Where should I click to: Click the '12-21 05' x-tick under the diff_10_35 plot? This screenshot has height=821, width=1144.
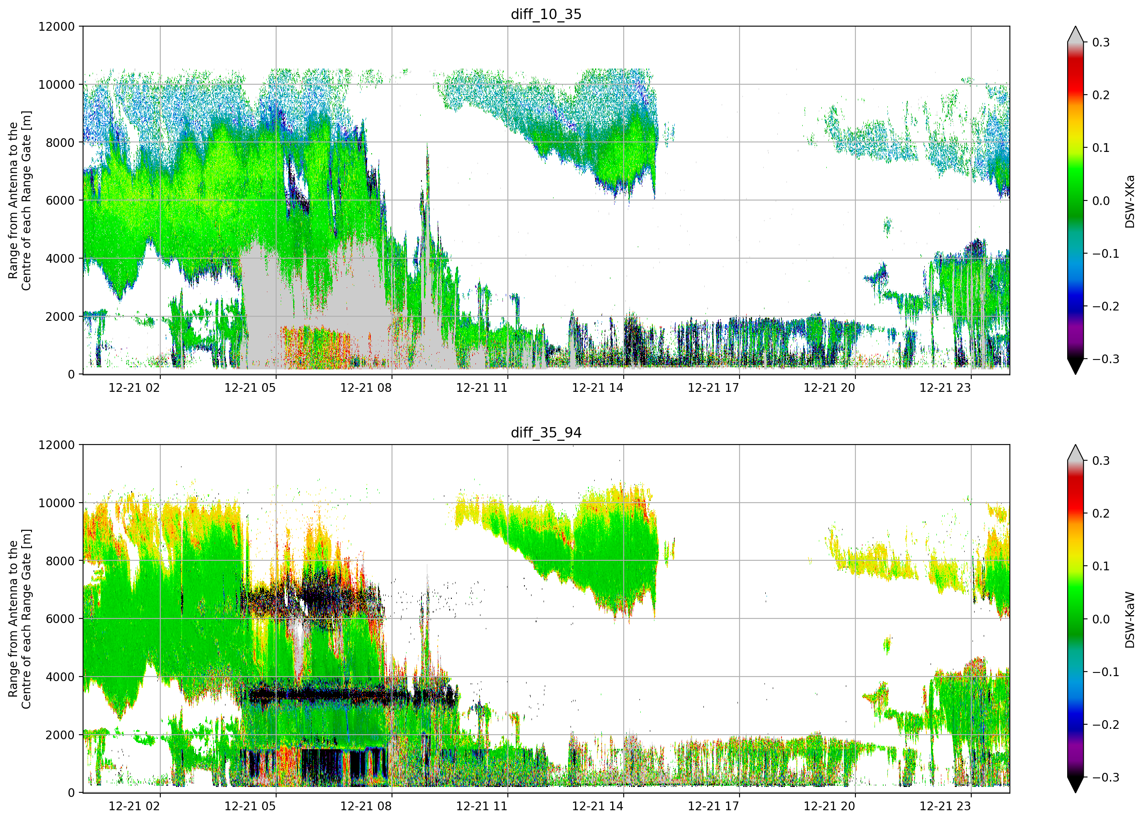point(250,388)
